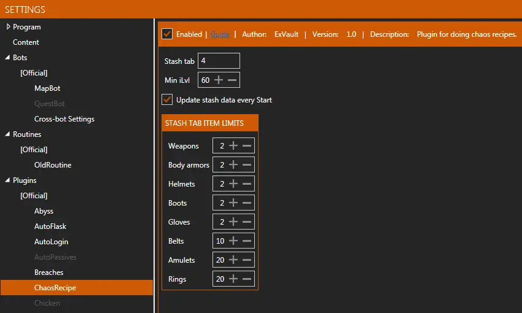Toggle the plugin Enabled checkbox
The image size is (522, 313).
(x=167, y=34)
